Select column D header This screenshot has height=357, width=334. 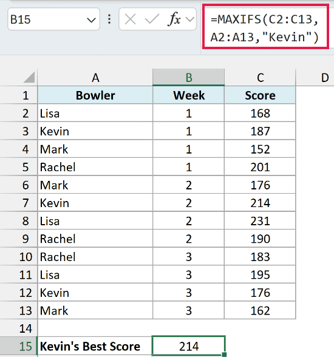325,78
